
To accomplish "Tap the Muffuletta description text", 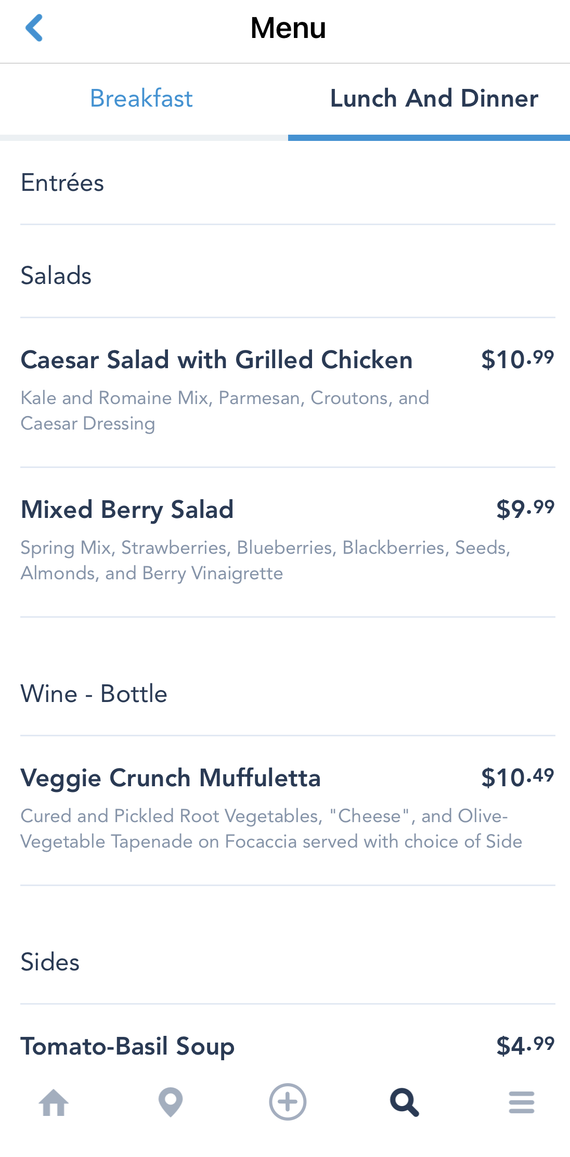I will pos(270,829).
